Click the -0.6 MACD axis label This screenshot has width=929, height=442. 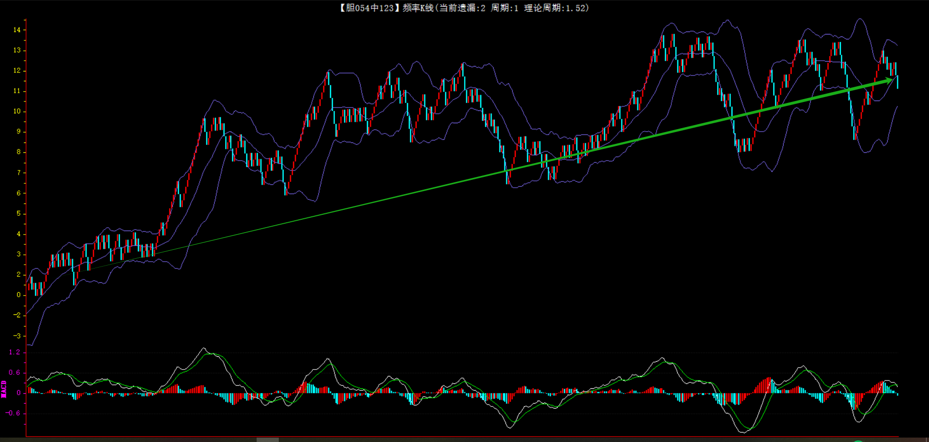[x=14, y=413]
